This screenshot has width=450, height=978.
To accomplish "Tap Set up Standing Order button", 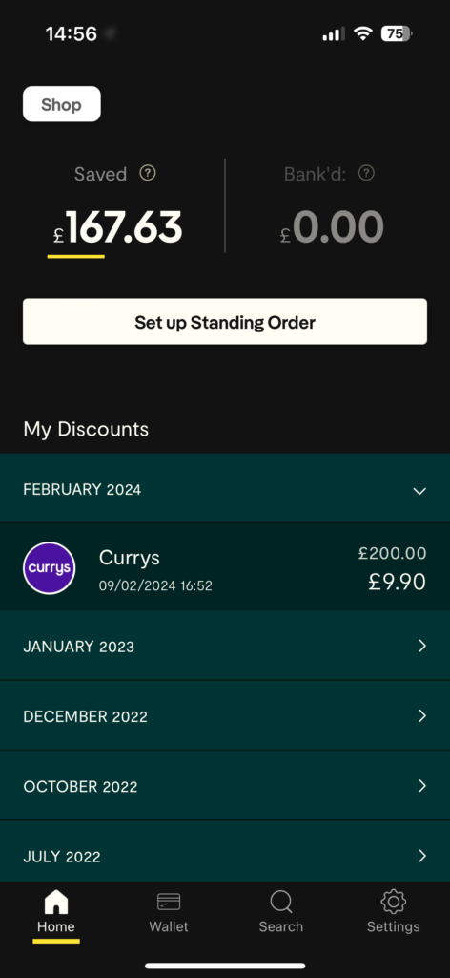I will 225,322.
